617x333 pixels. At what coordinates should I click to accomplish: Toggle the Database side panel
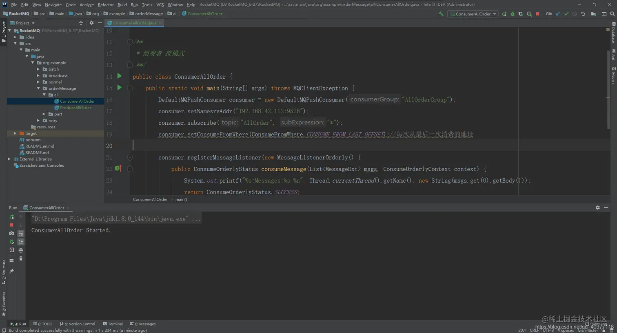pos(613,33)
